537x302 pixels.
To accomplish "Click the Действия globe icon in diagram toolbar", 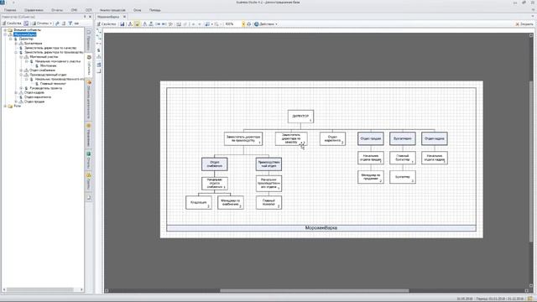I will (x=257, y=24).
